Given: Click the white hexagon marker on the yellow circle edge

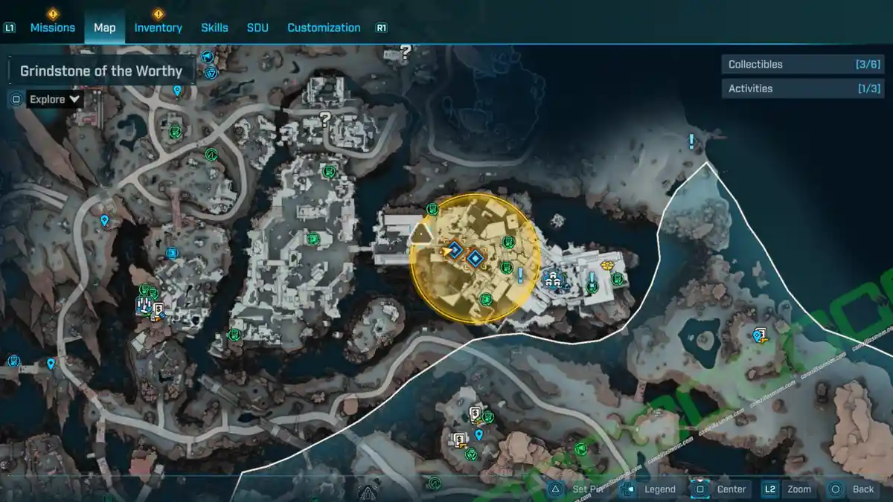Looking at the screenshot, I should tap(422, 236).
